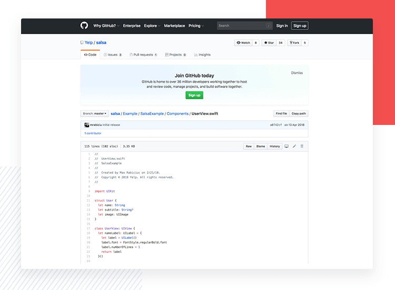This screenshot has height=290, width=395.
Task: Open Yelp owner link
Action: 88,43
